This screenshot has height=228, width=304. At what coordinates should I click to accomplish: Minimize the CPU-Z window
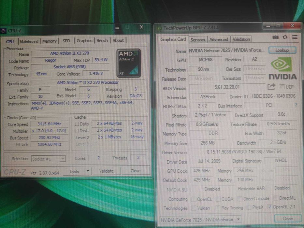tap(117, 28)
